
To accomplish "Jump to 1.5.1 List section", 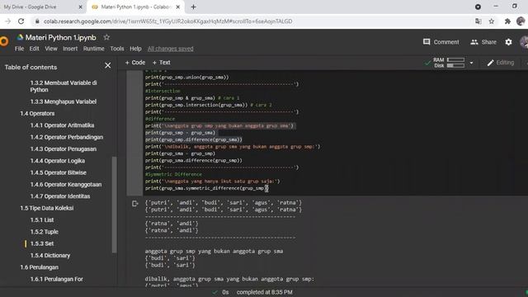I will (42, 220).
